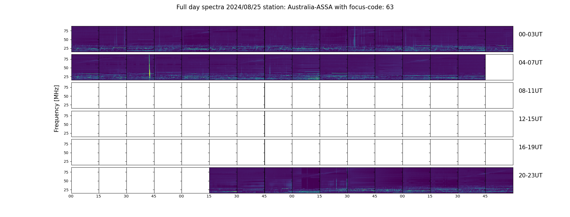Open the first spectrogram panel in 00-03UT row
570x217 pixels.
85,39
